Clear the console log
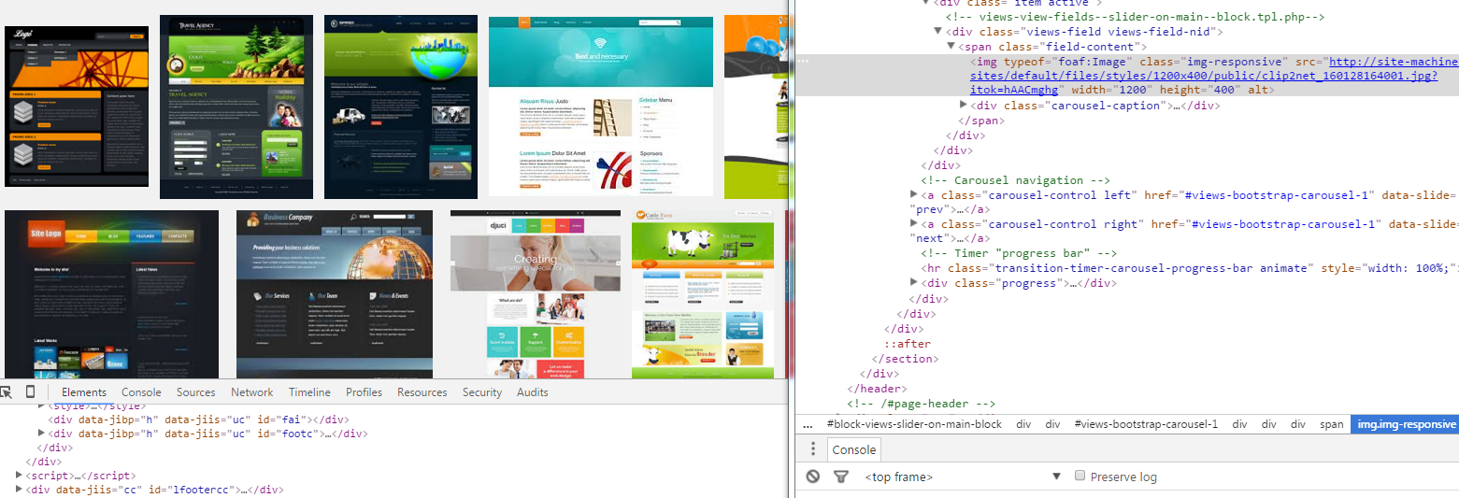1459x498 pixels. [813, 477]
